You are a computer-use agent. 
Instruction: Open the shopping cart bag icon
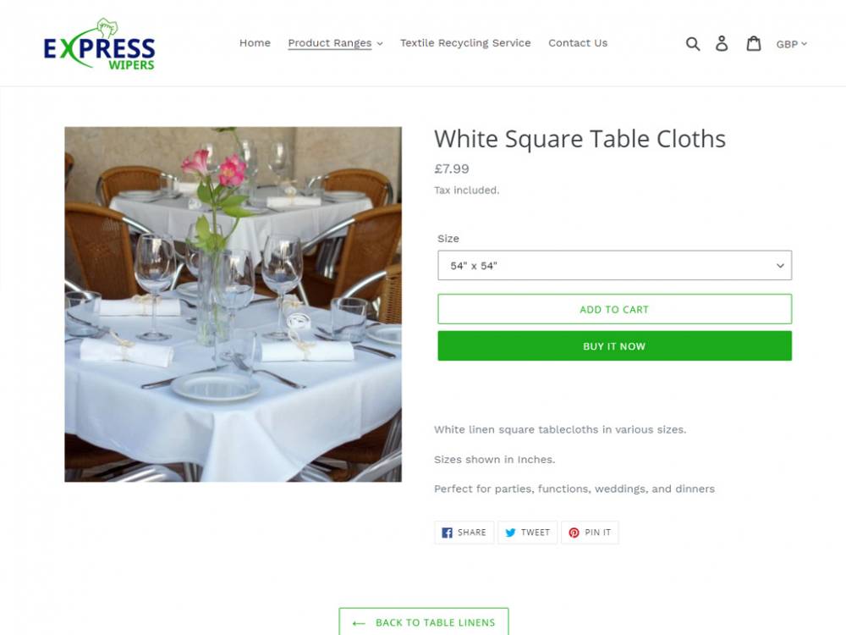click(754, 43)
